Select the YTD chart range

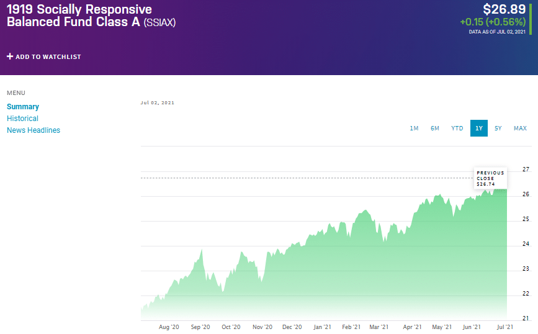pyautogui.click(x=457, y=128)
